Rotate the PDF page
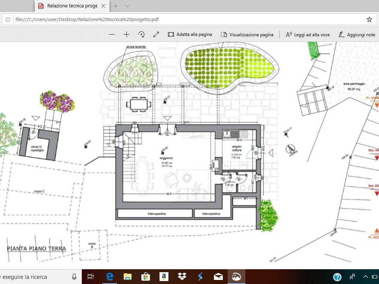Viewport: 379px width, 284px height. (141, 34)
